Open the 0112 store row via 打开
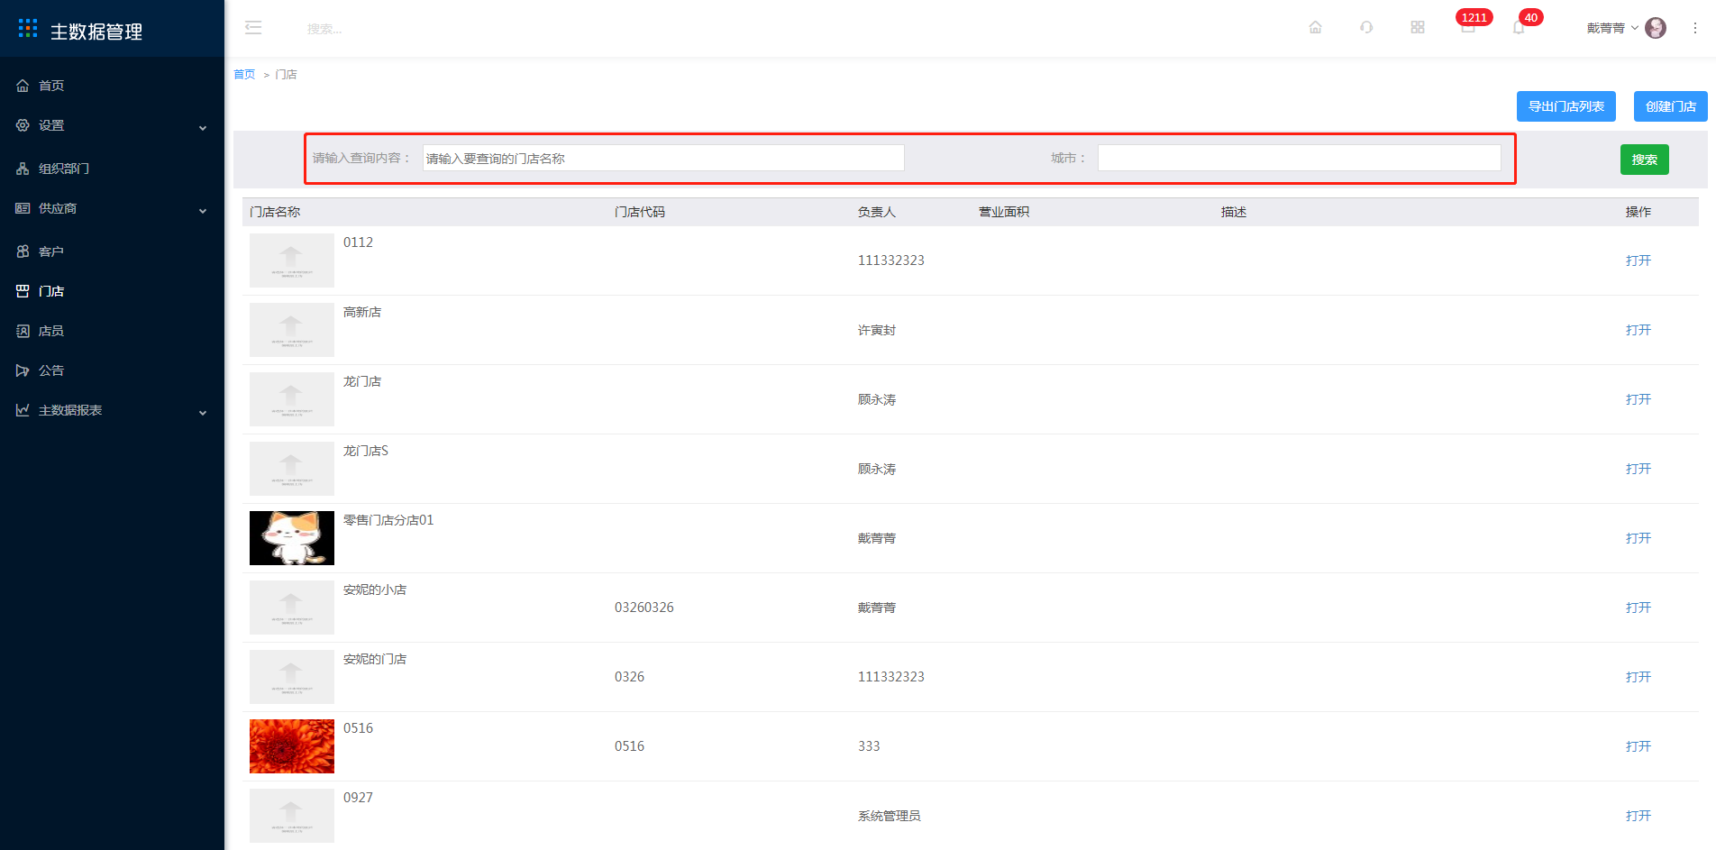This screenshot has width=1716, height=850. tap(1638, 260)
